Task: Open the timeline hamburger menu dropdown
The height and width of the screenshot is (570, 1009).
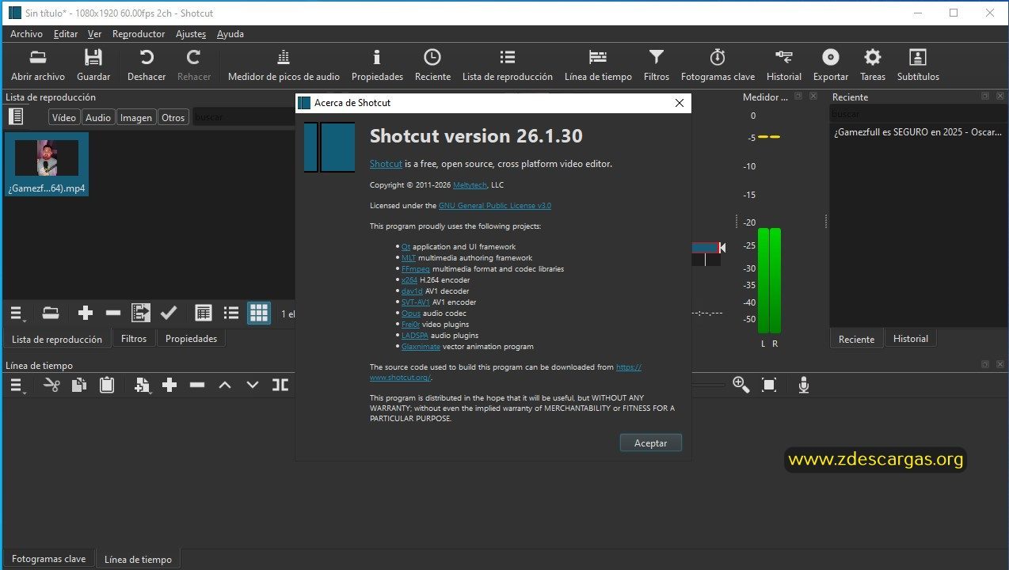Action: 17,385
